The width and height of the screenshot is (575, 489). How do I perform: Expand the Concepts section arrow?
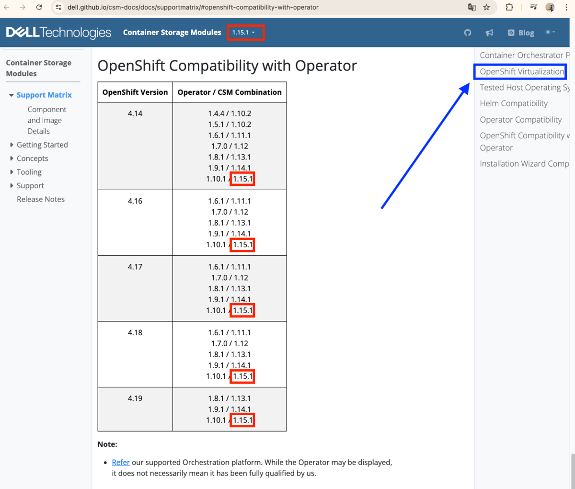click(x=11, y=159)
